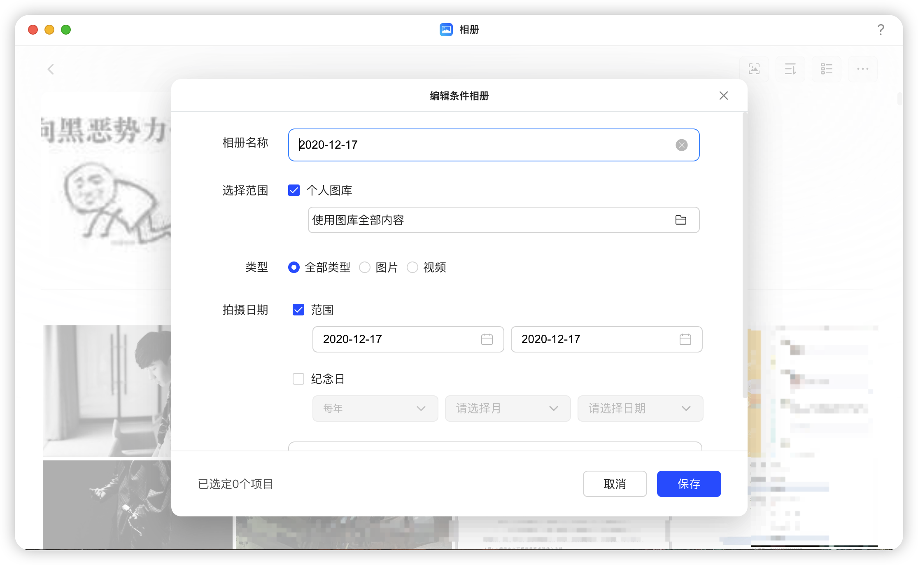918x565 pixels.
Task: Click the 保存 button
Action: (689, 484)
